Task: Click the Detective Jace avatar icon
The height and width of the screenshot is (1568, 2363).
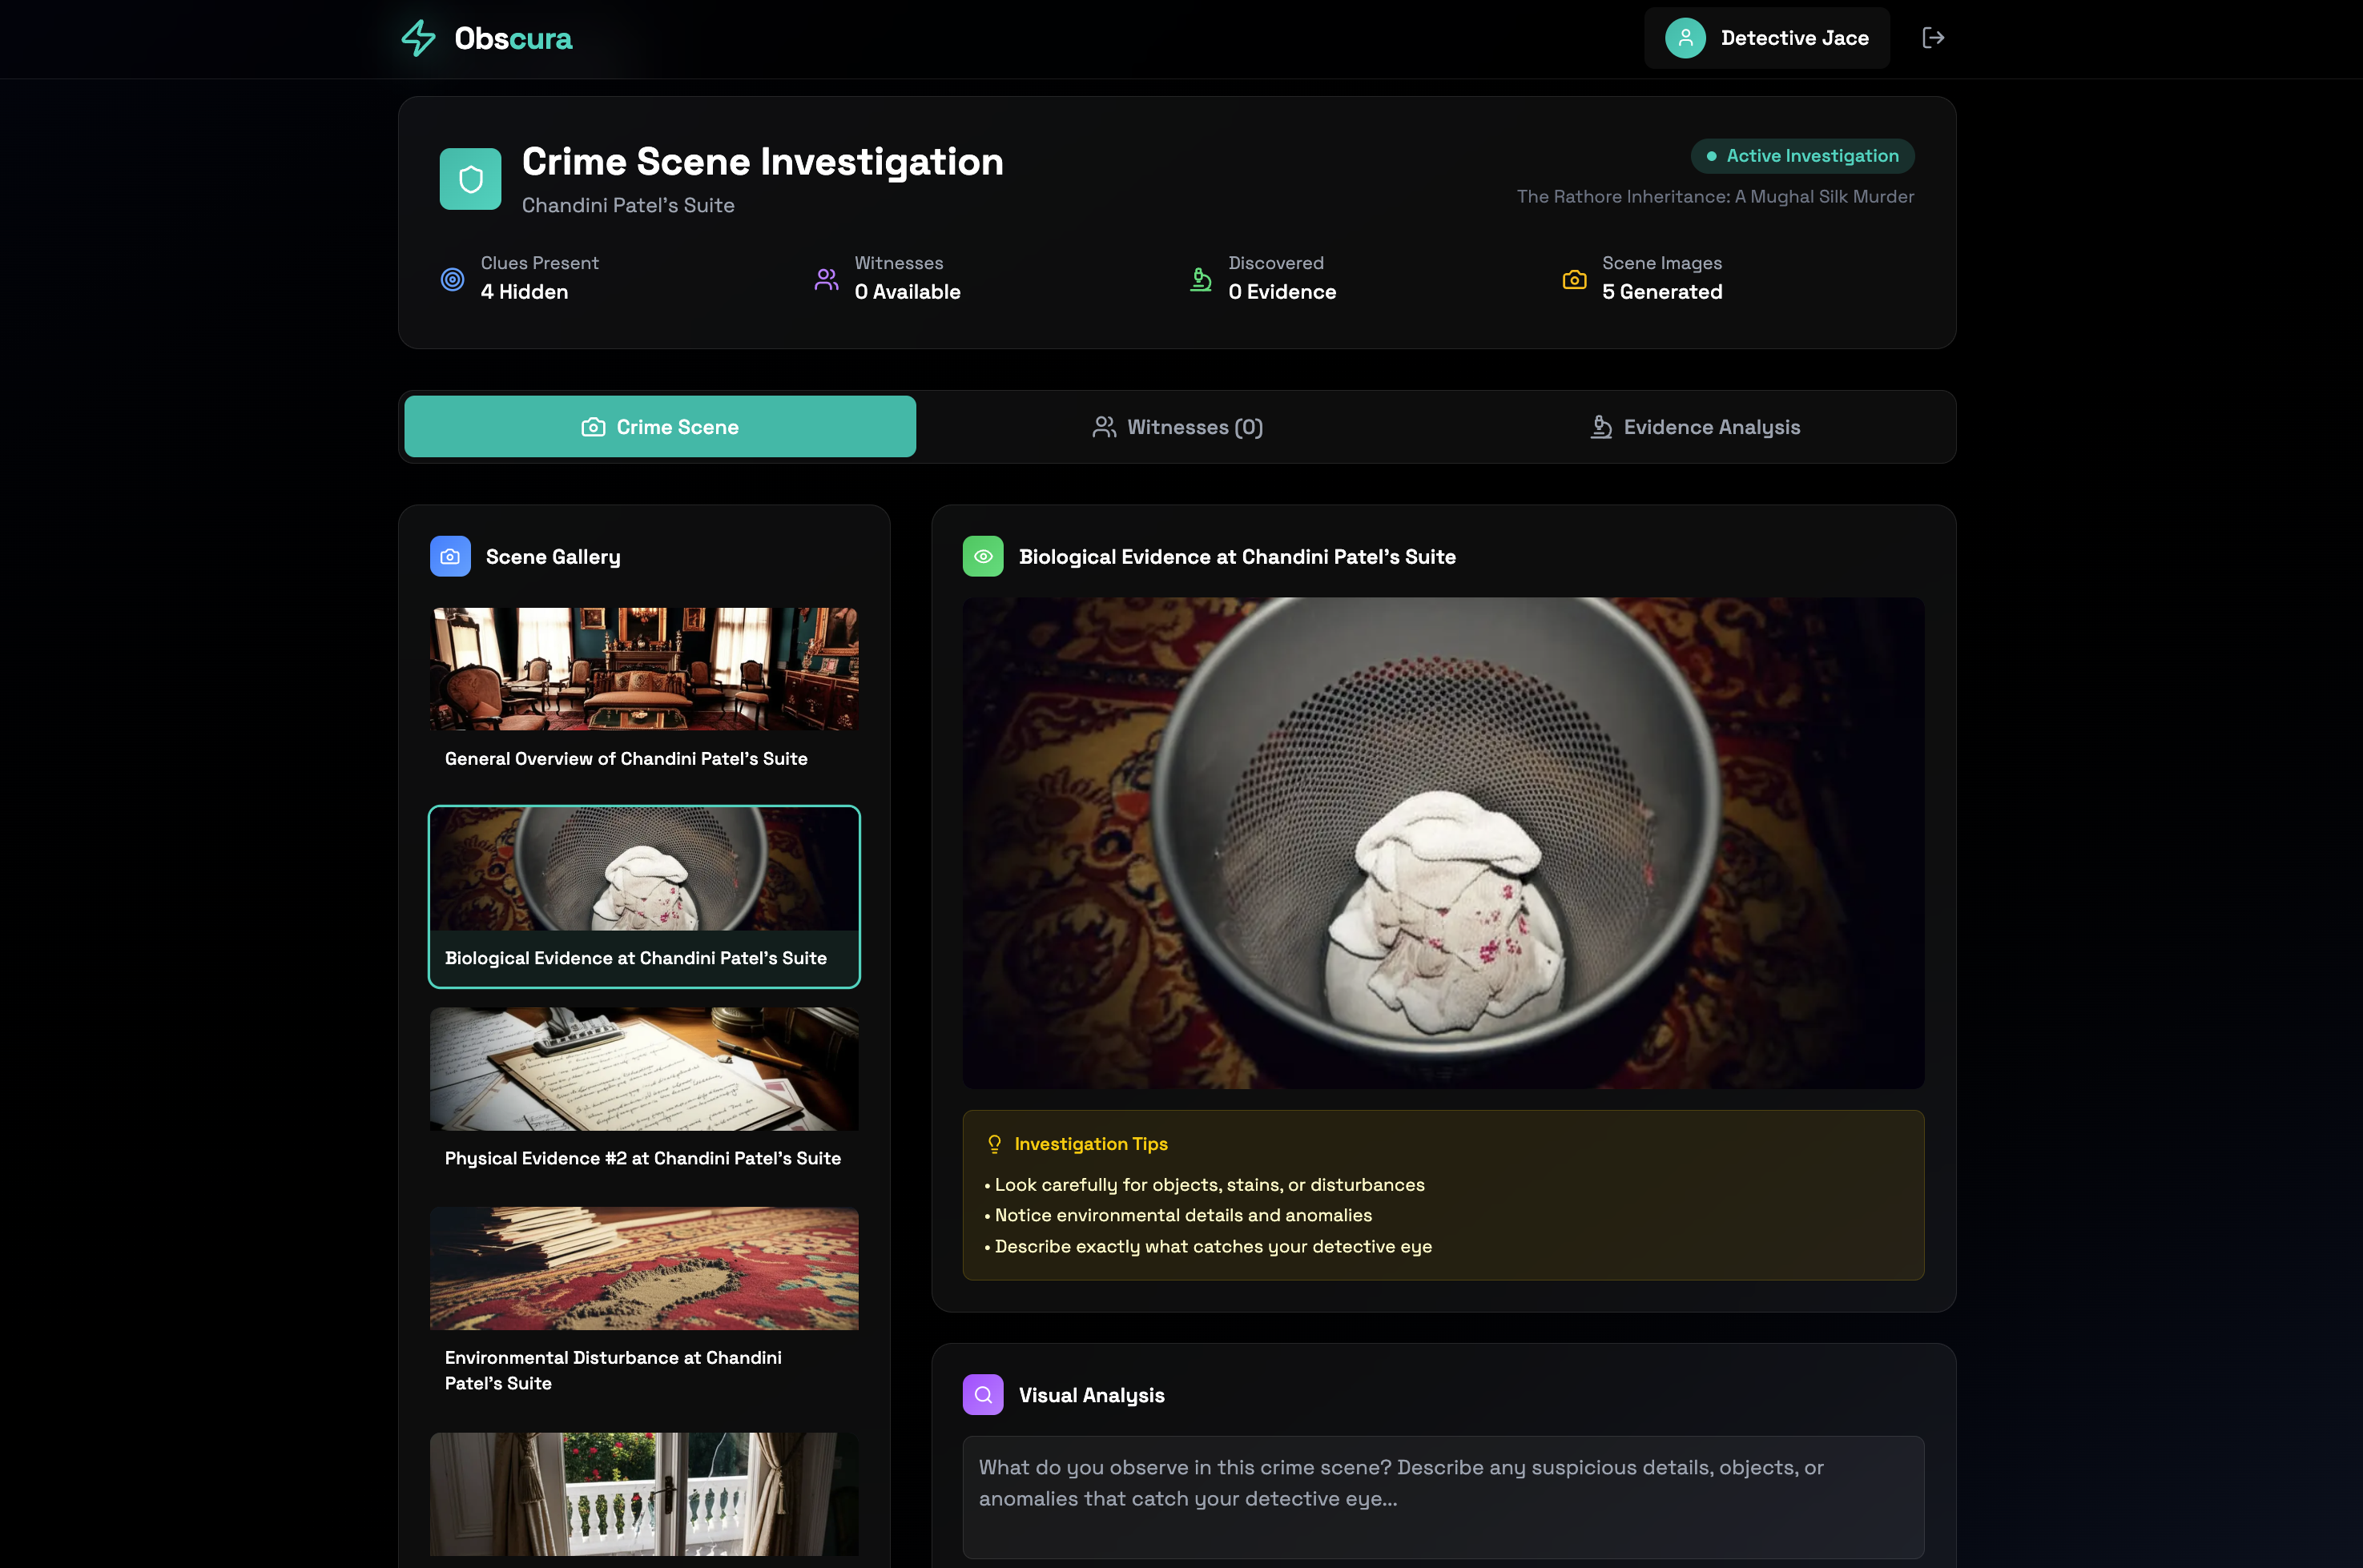Action: [1685, 38]
